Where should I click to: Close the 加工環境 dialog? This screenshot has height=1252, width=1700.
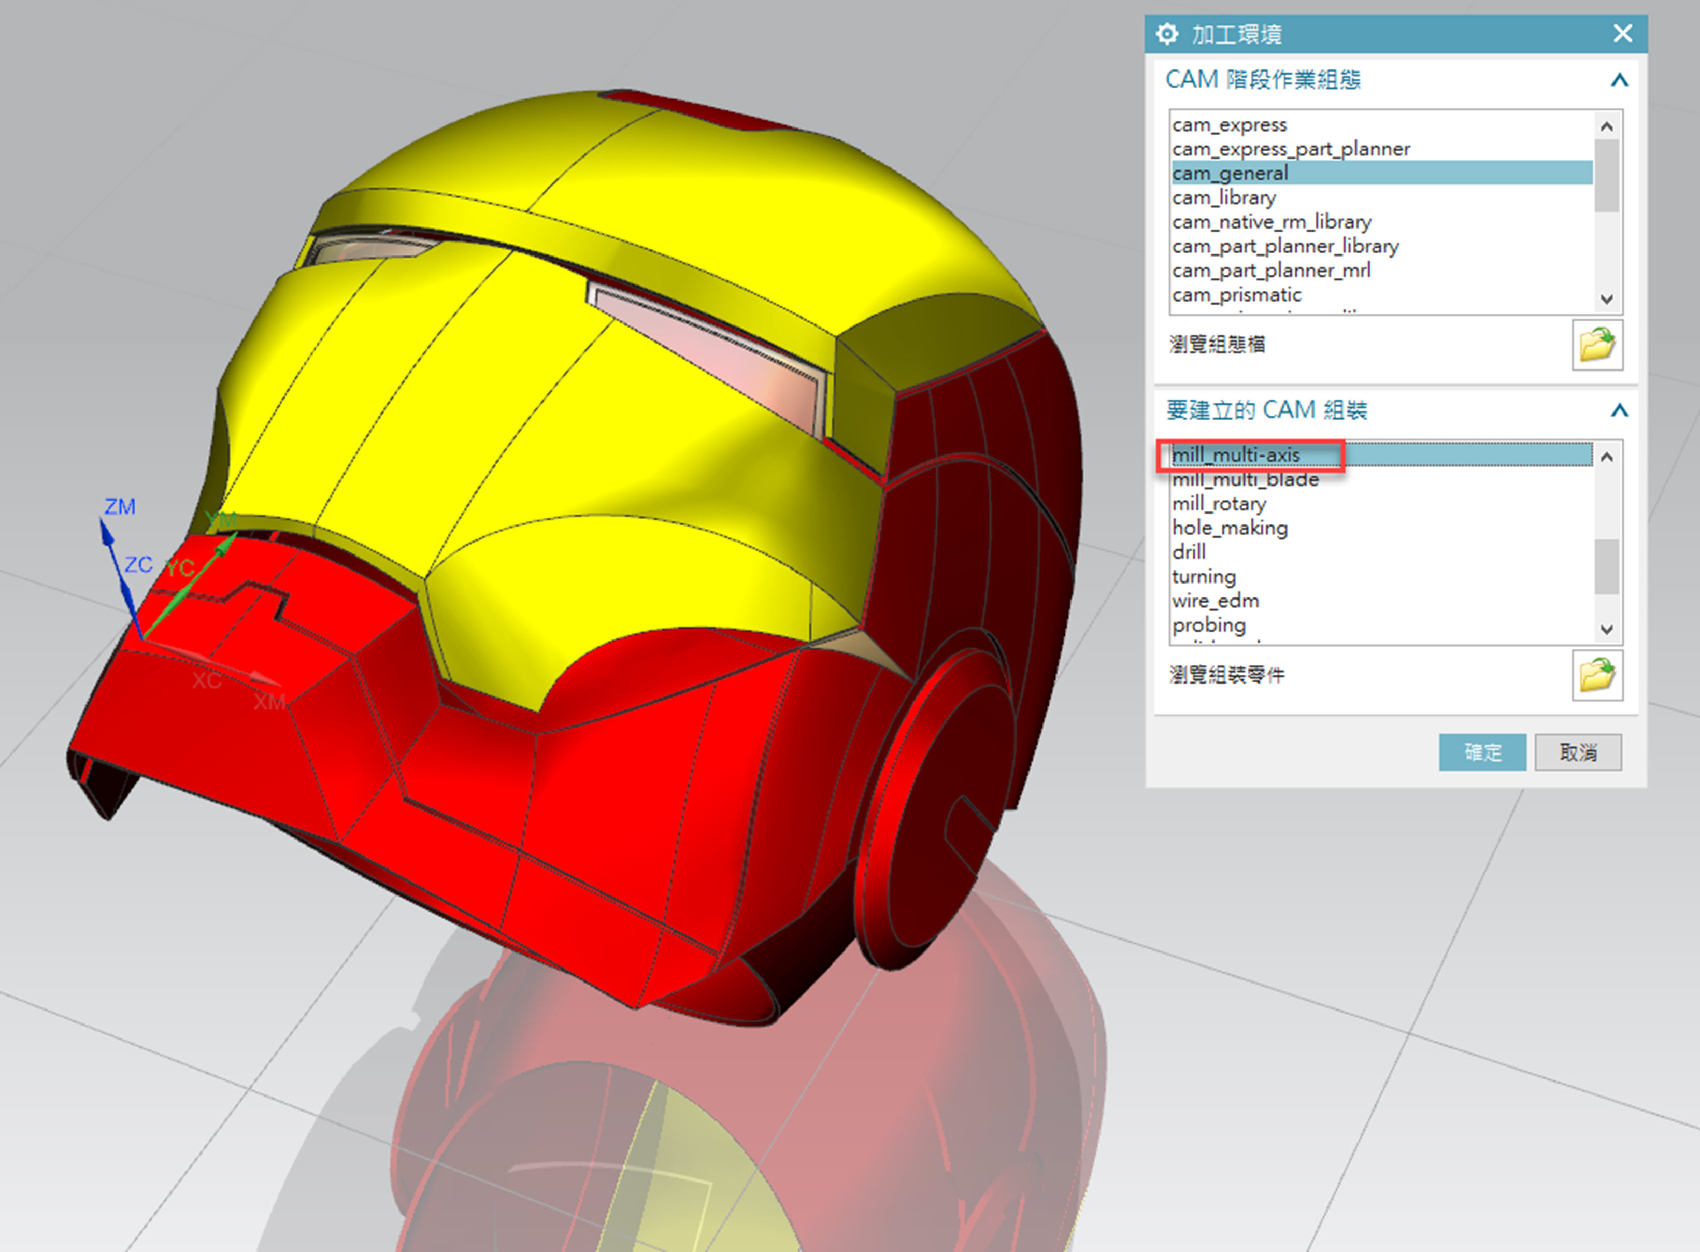1623,33
